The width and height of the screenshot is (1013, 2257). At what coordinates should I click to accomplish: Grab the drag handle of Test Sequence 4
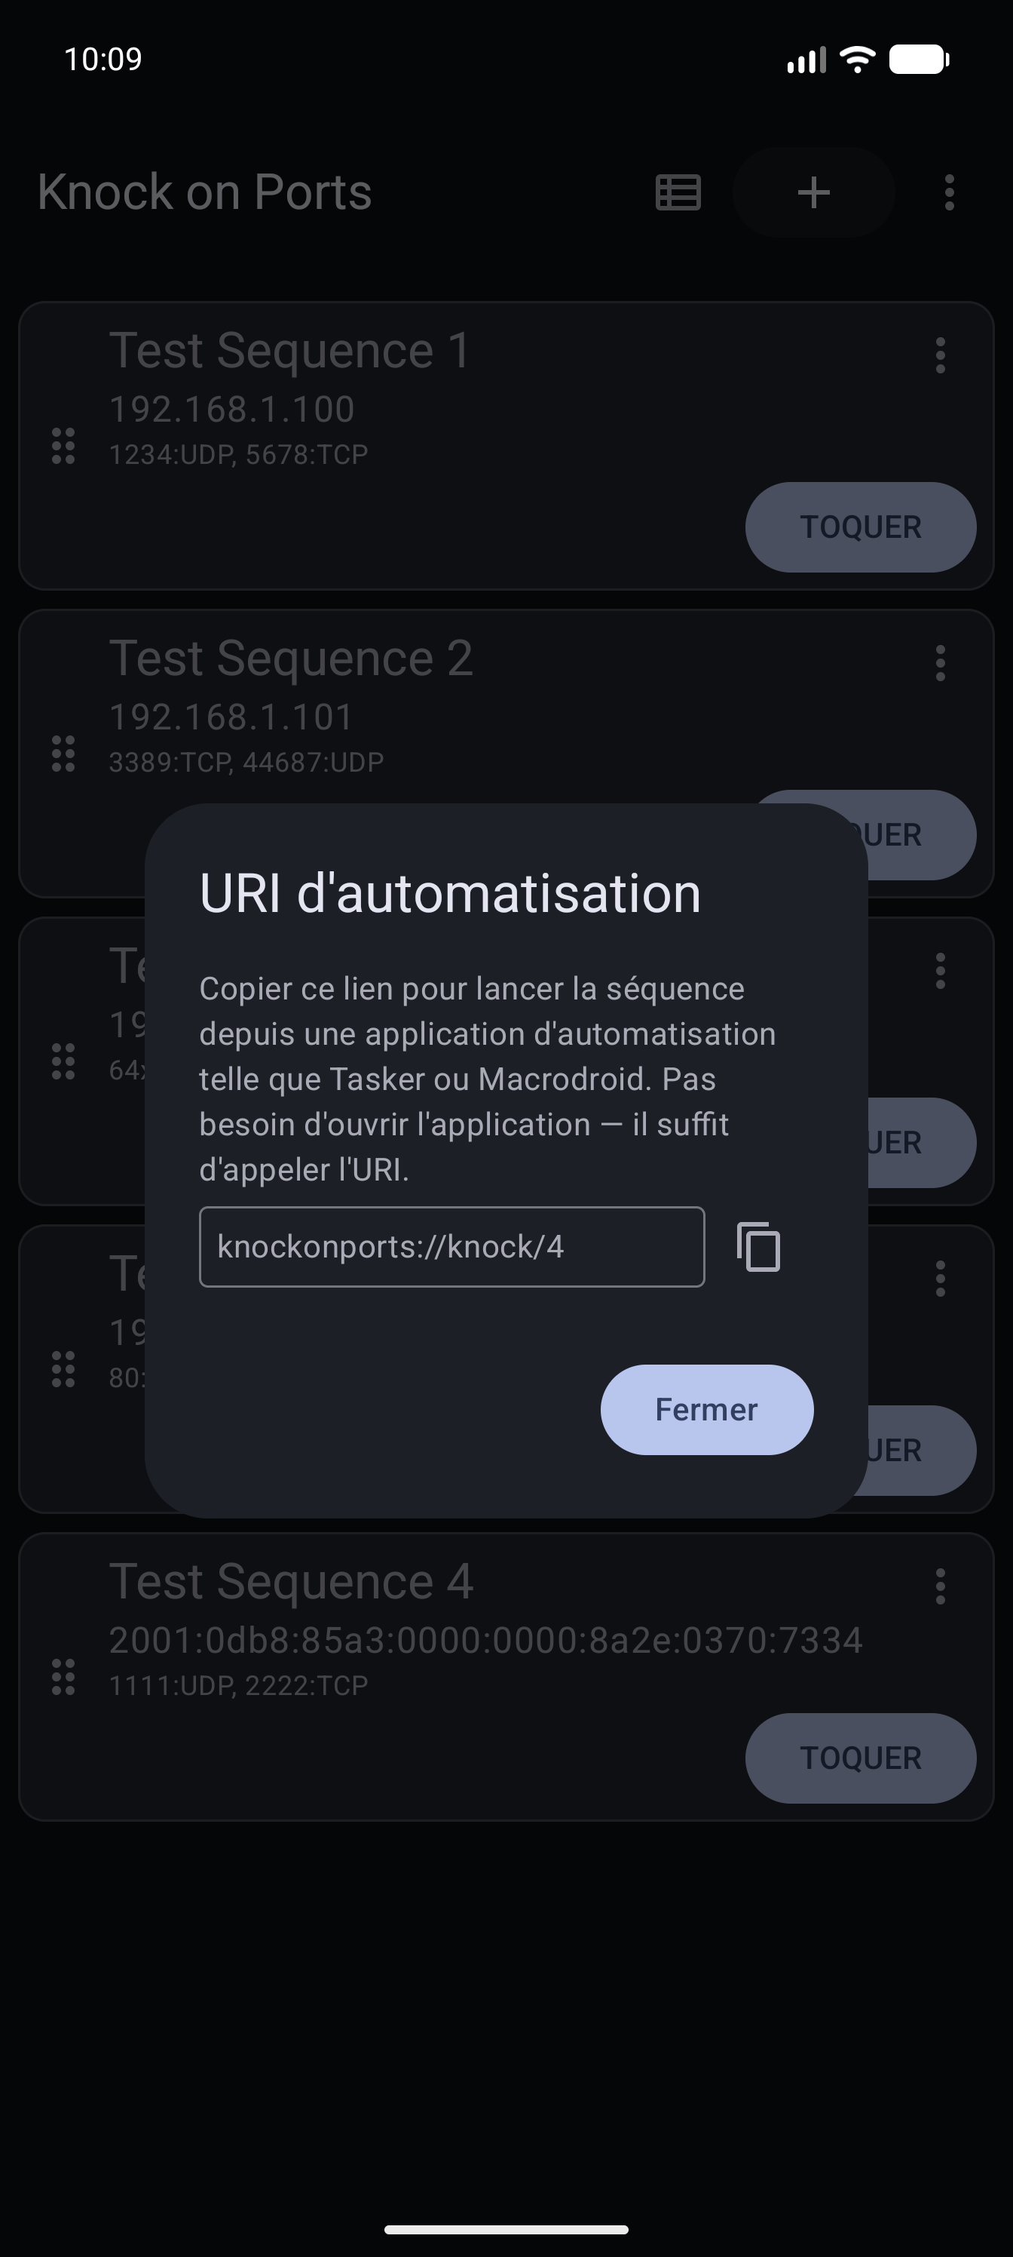(x=63, y=1677)
